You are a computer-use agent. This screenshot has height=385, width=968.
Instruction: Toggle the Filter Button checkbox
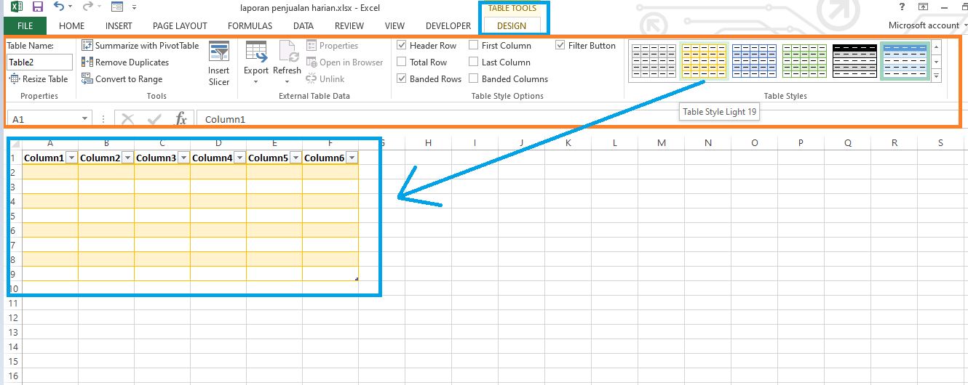click(560, 45)
